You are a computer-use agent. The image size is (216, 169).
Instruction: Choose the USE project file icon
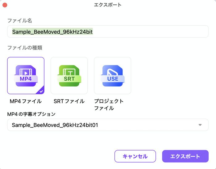pyautogui.click(x=113, y=76)
